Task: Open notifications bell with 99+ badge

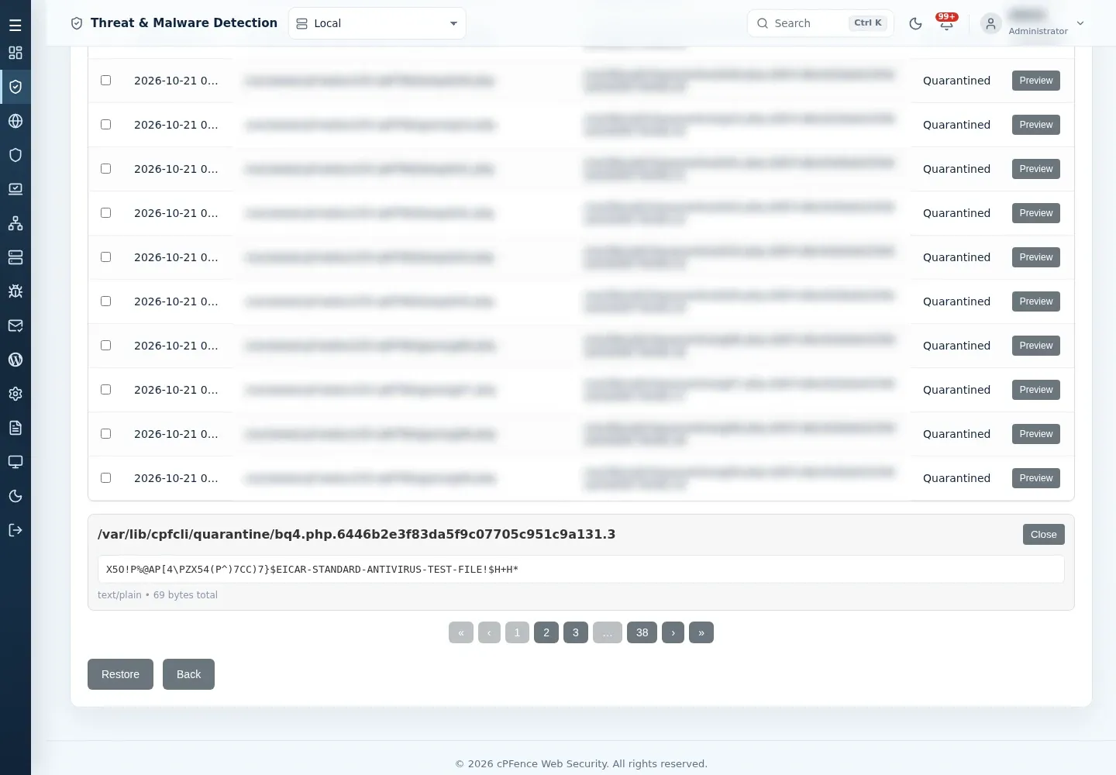Action: [x=946, y=23]
